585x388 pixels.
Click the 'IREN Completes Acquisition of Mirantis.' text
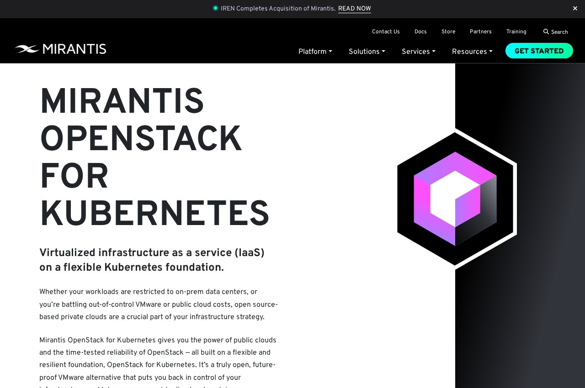tap(278, 9)
